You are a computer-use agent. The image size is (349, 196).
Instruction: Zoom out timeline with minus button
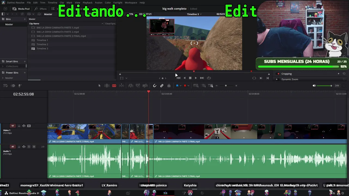click(x=217, y=86)
